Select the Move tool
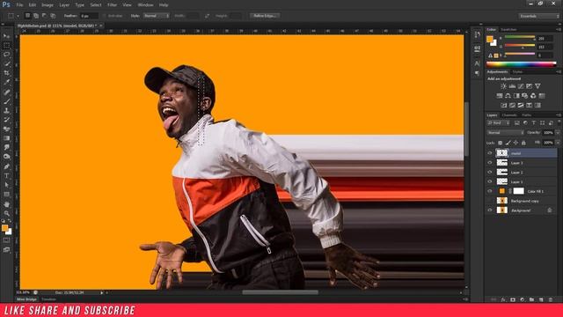Viewport: 563px width, 317px height. (6, 36)
